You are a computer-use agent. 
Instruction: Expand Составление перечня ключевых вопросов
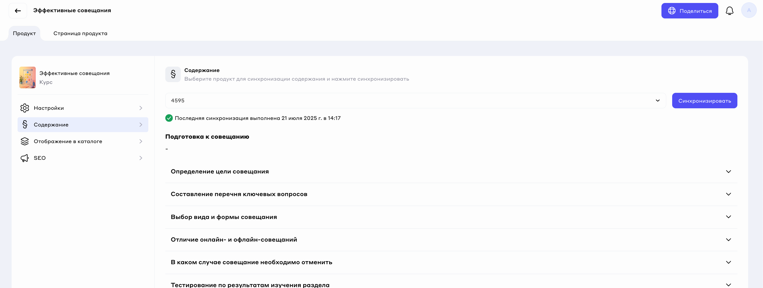tap(728, 194)
